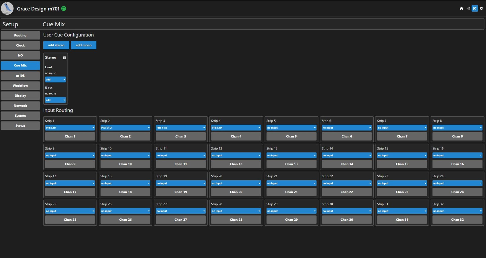Open Strip 32 input source dropdown
Image resolution: width=486 pixels, height=258 pixels.
click(457, 211)
